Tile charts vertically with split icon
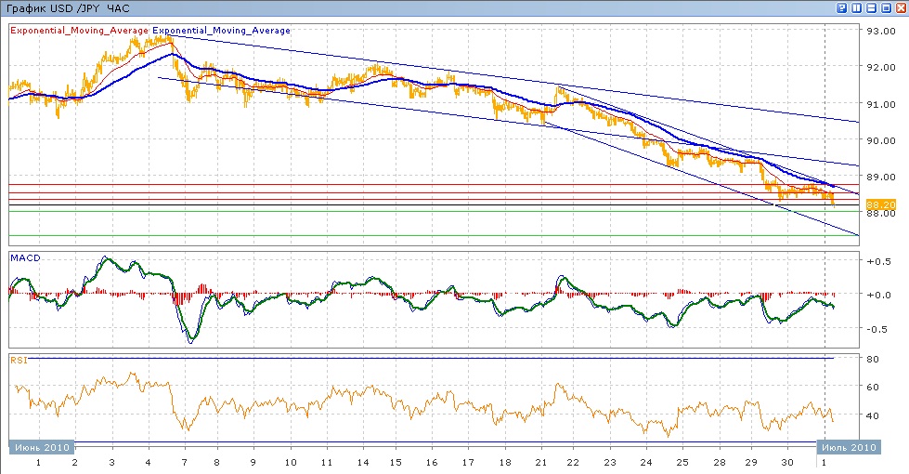 point(857,7)
